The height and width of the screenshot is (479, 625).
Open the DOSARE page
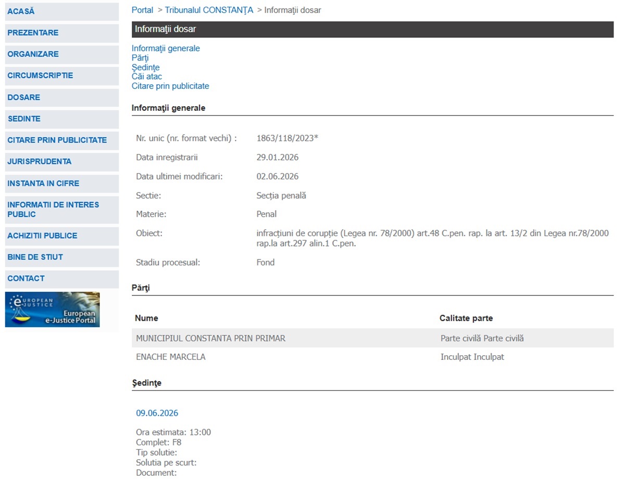tap(62, 97)
